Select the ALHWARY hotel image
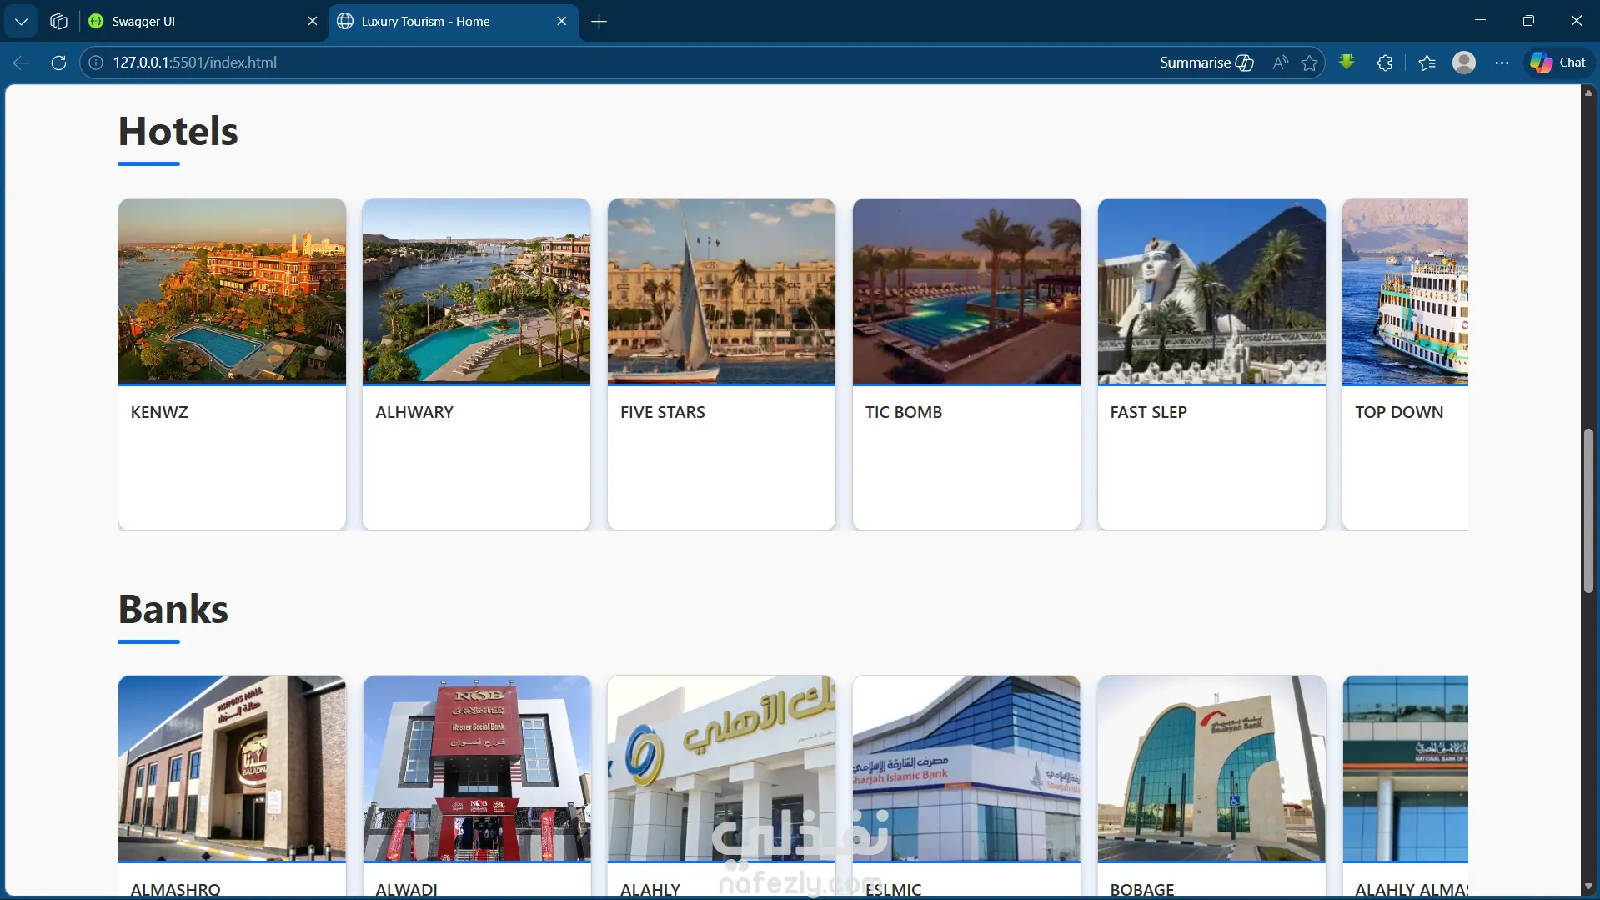Image resolution: width=1600 pixels, height=900 pixels. pos(476,291)
